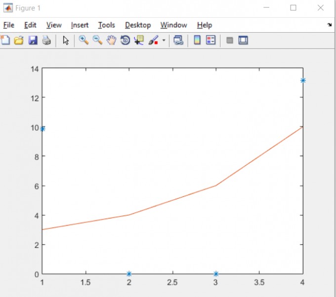Open the View menu

point(54,25)
